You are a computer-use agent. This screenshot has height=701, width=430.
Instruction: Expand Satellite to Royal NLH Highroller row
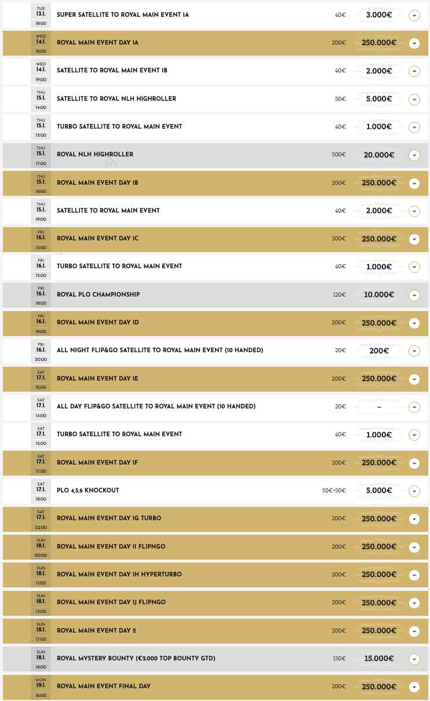[414, 100]
